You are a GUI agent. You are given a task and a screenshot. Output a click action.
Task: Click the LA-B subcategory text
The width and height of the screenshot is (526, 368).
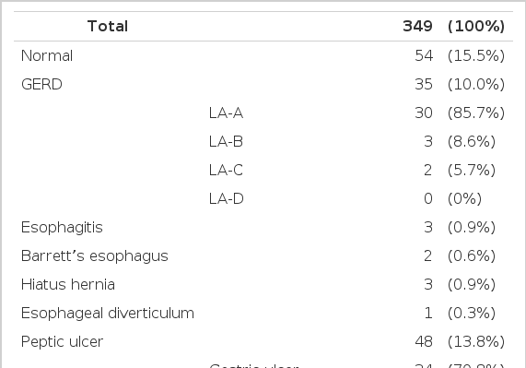coord(226,141)
